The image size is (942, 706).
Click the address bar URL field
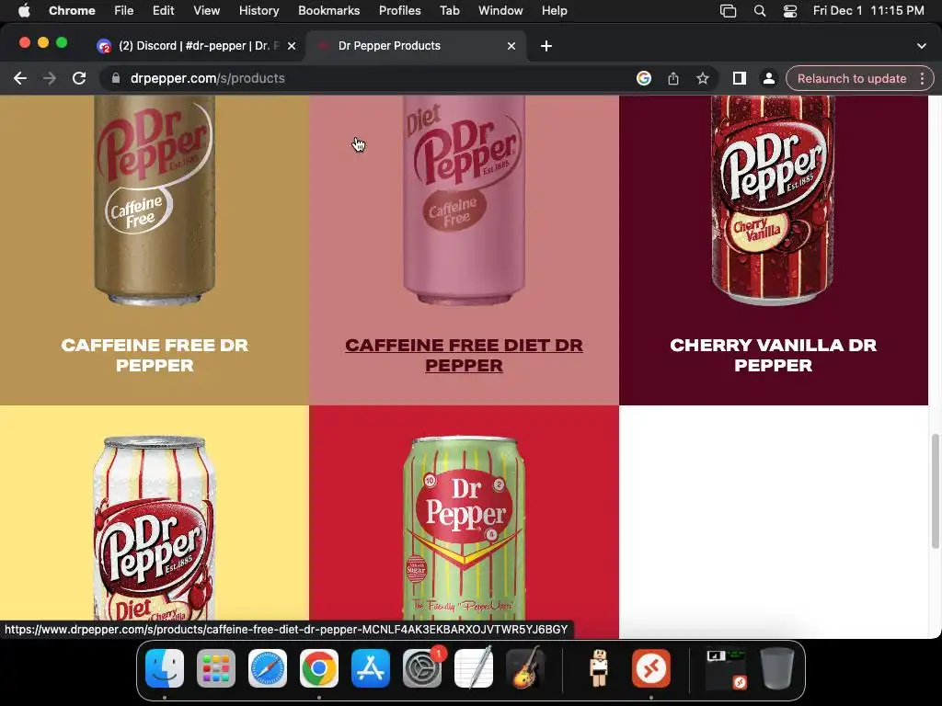[373, 78]
